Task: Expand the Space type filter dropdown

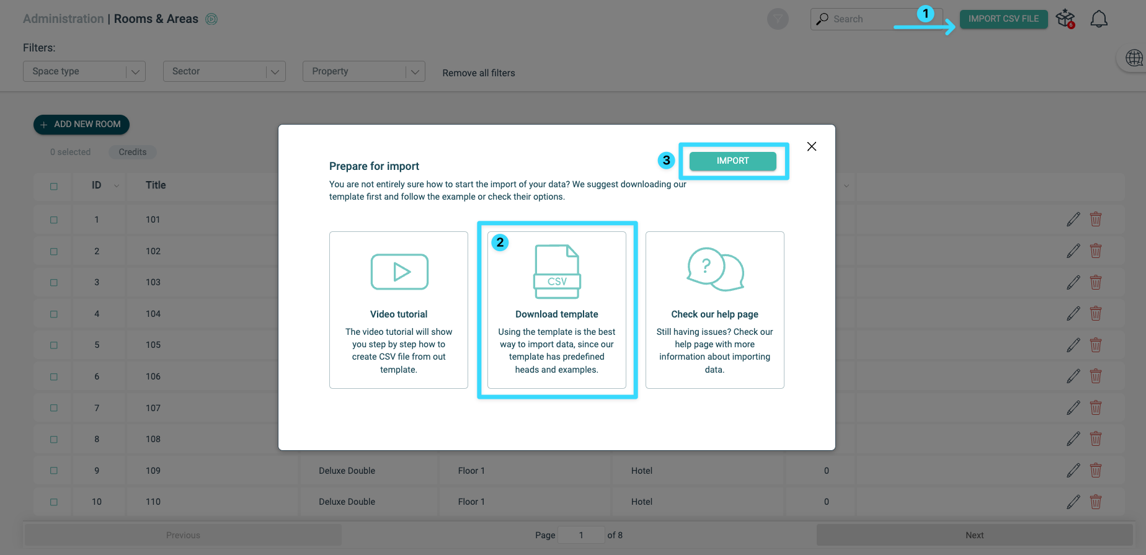Action: (x=84, y=71)
